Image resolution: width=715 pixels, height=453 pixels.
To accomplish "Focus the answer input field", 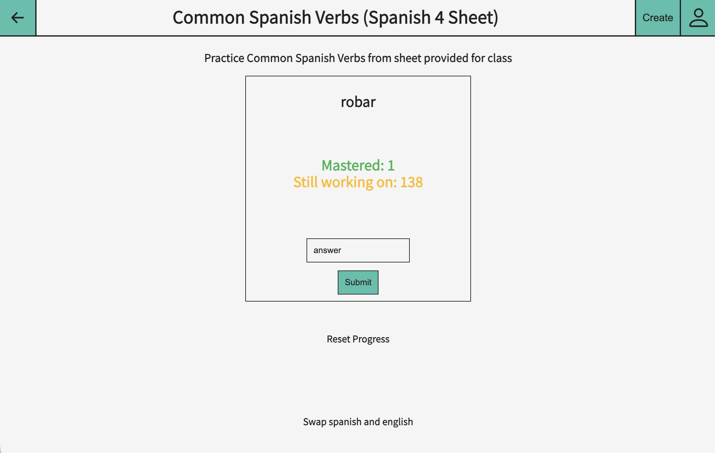I will click(358, 250).
